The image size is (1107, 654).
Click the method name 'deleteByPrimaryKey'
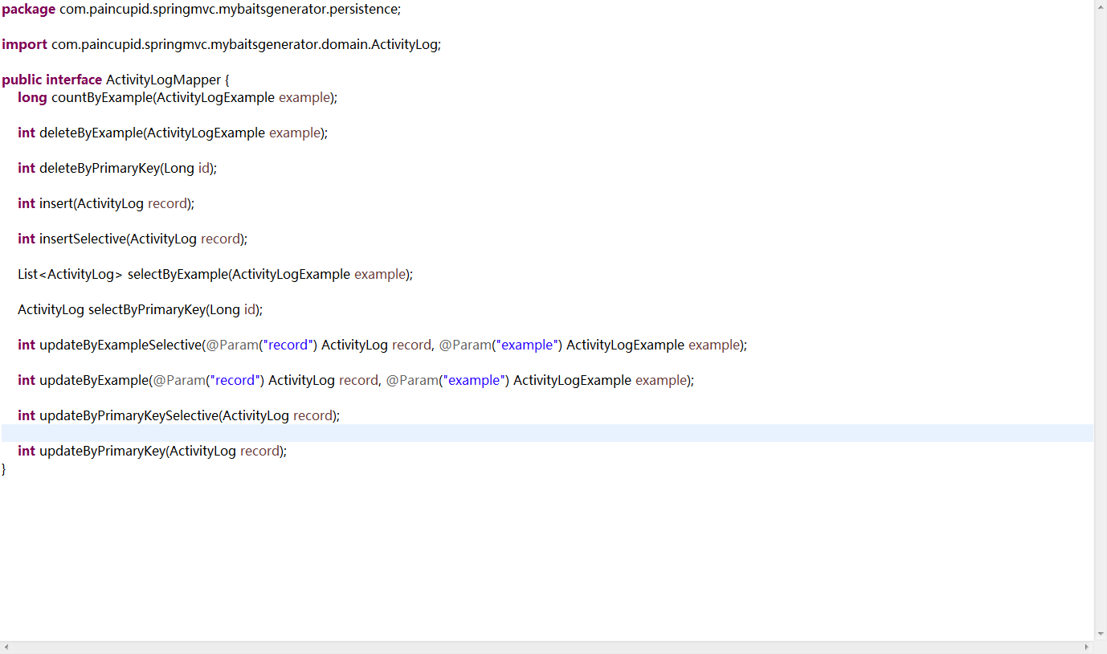pos(100,169)
